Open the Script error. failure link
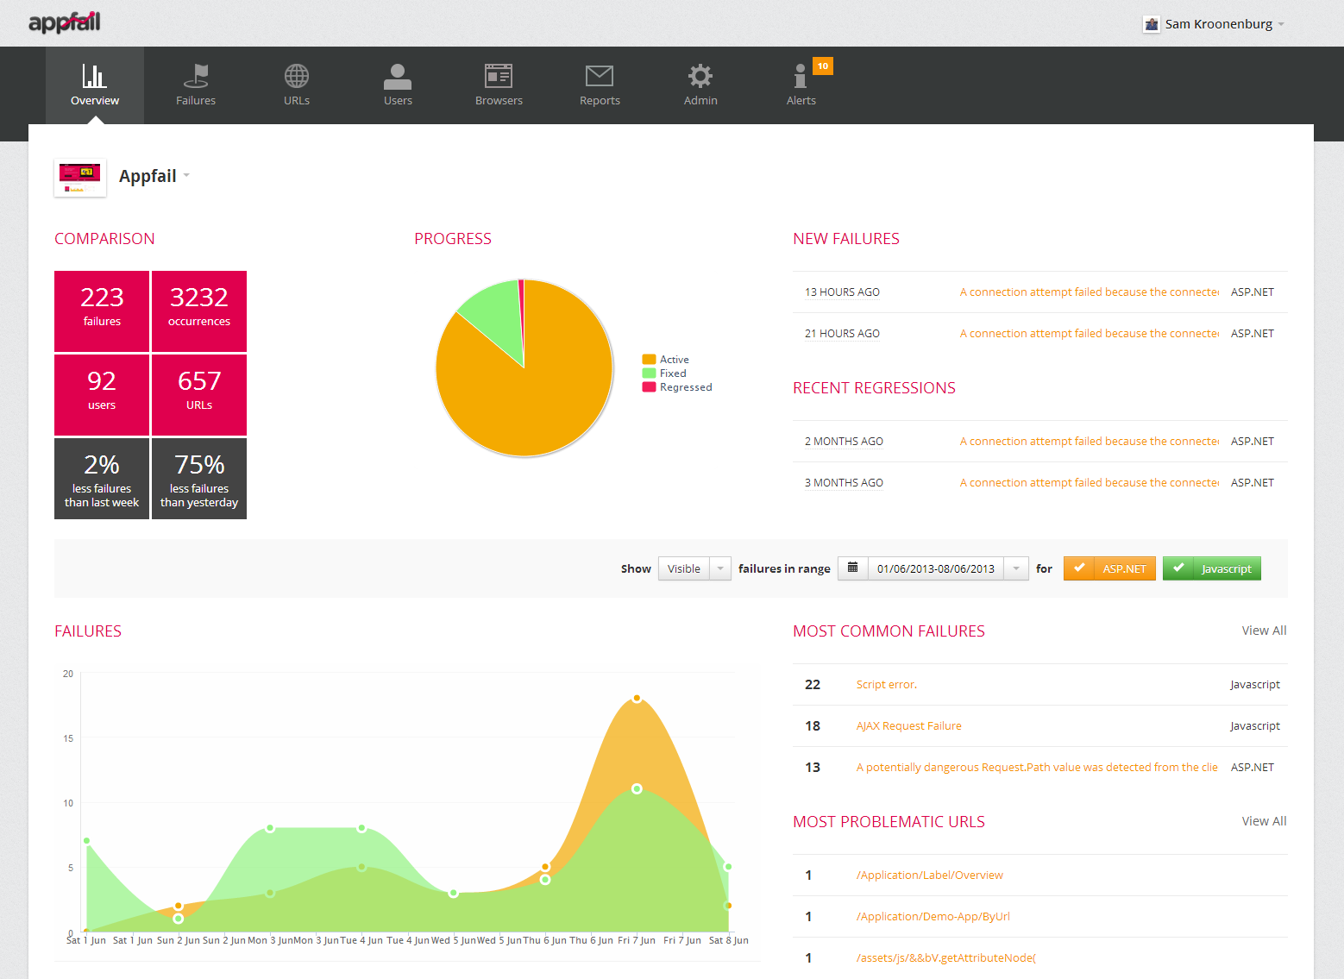This screenshot has width=1344, height=979. [886, 684]
